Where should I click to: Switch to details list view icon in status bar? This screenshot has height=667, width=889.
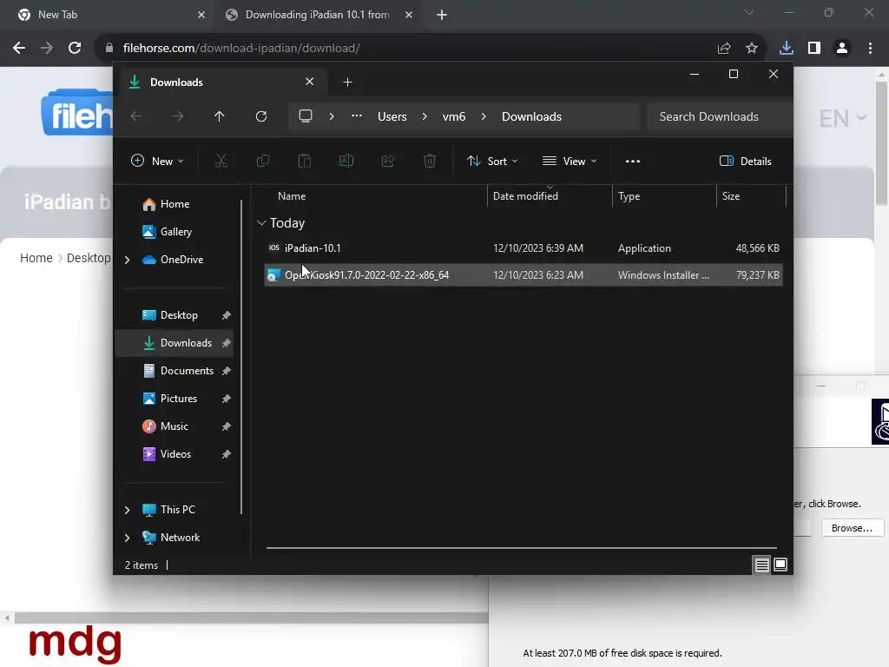point(761,565)
